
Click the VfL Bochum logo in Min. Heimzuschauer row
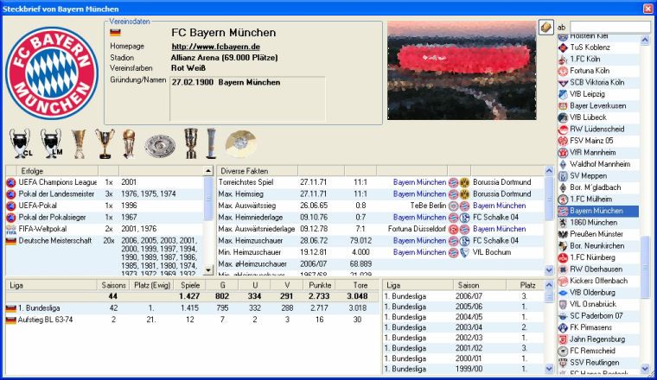coord(464,252)
